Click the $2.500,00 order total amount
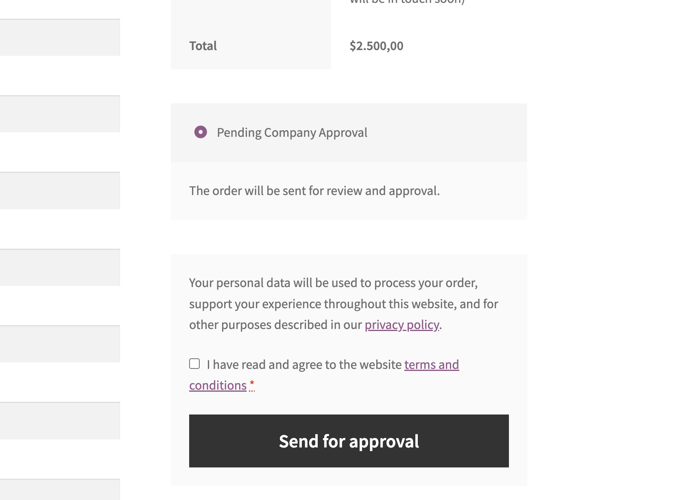 click(377, 46)
